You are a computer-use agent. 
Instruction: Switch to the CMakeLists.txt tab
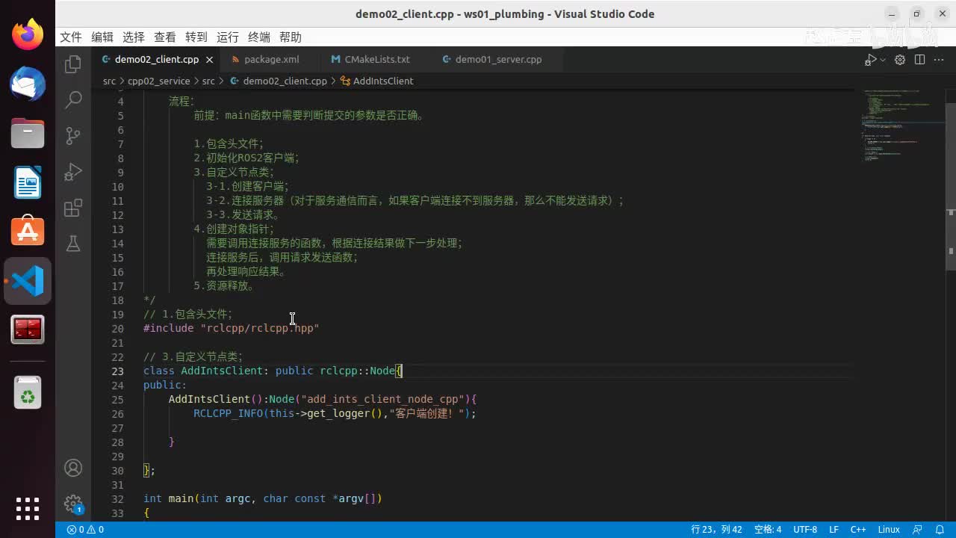[377, 60]
